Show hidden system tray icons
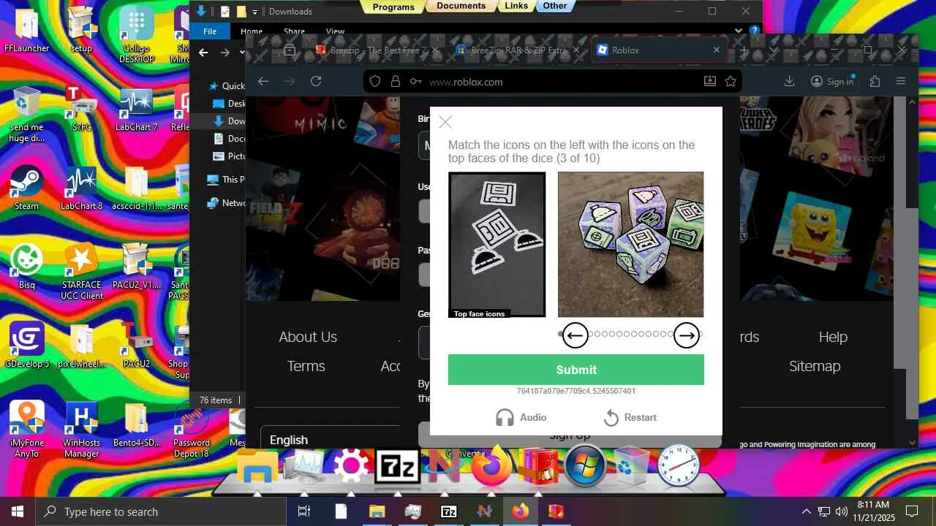 (x=807, y=511)
